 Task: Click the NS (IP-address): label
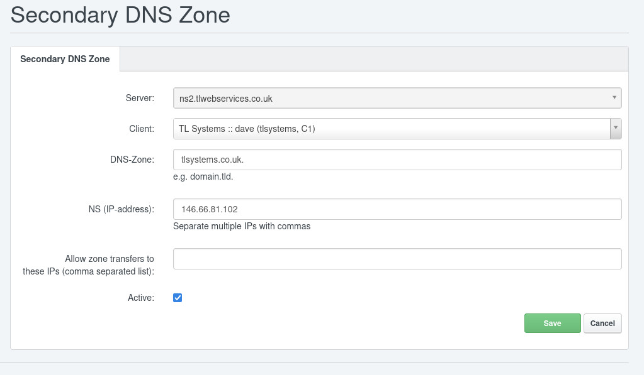click(x=121, y=209)
